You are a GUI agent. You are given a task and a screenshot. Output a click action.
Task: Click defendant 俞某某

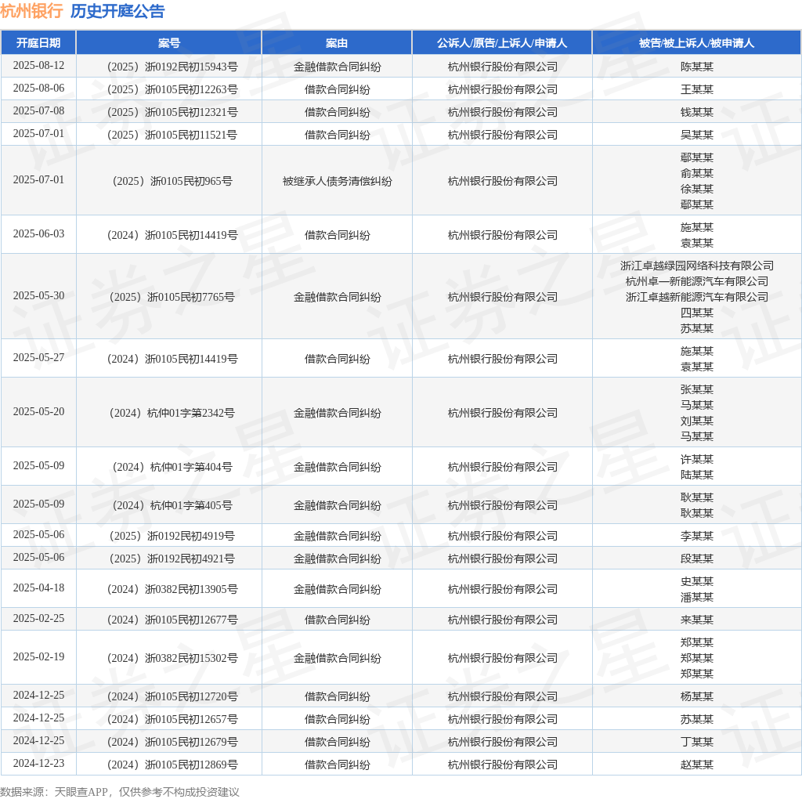pos(696,173)
